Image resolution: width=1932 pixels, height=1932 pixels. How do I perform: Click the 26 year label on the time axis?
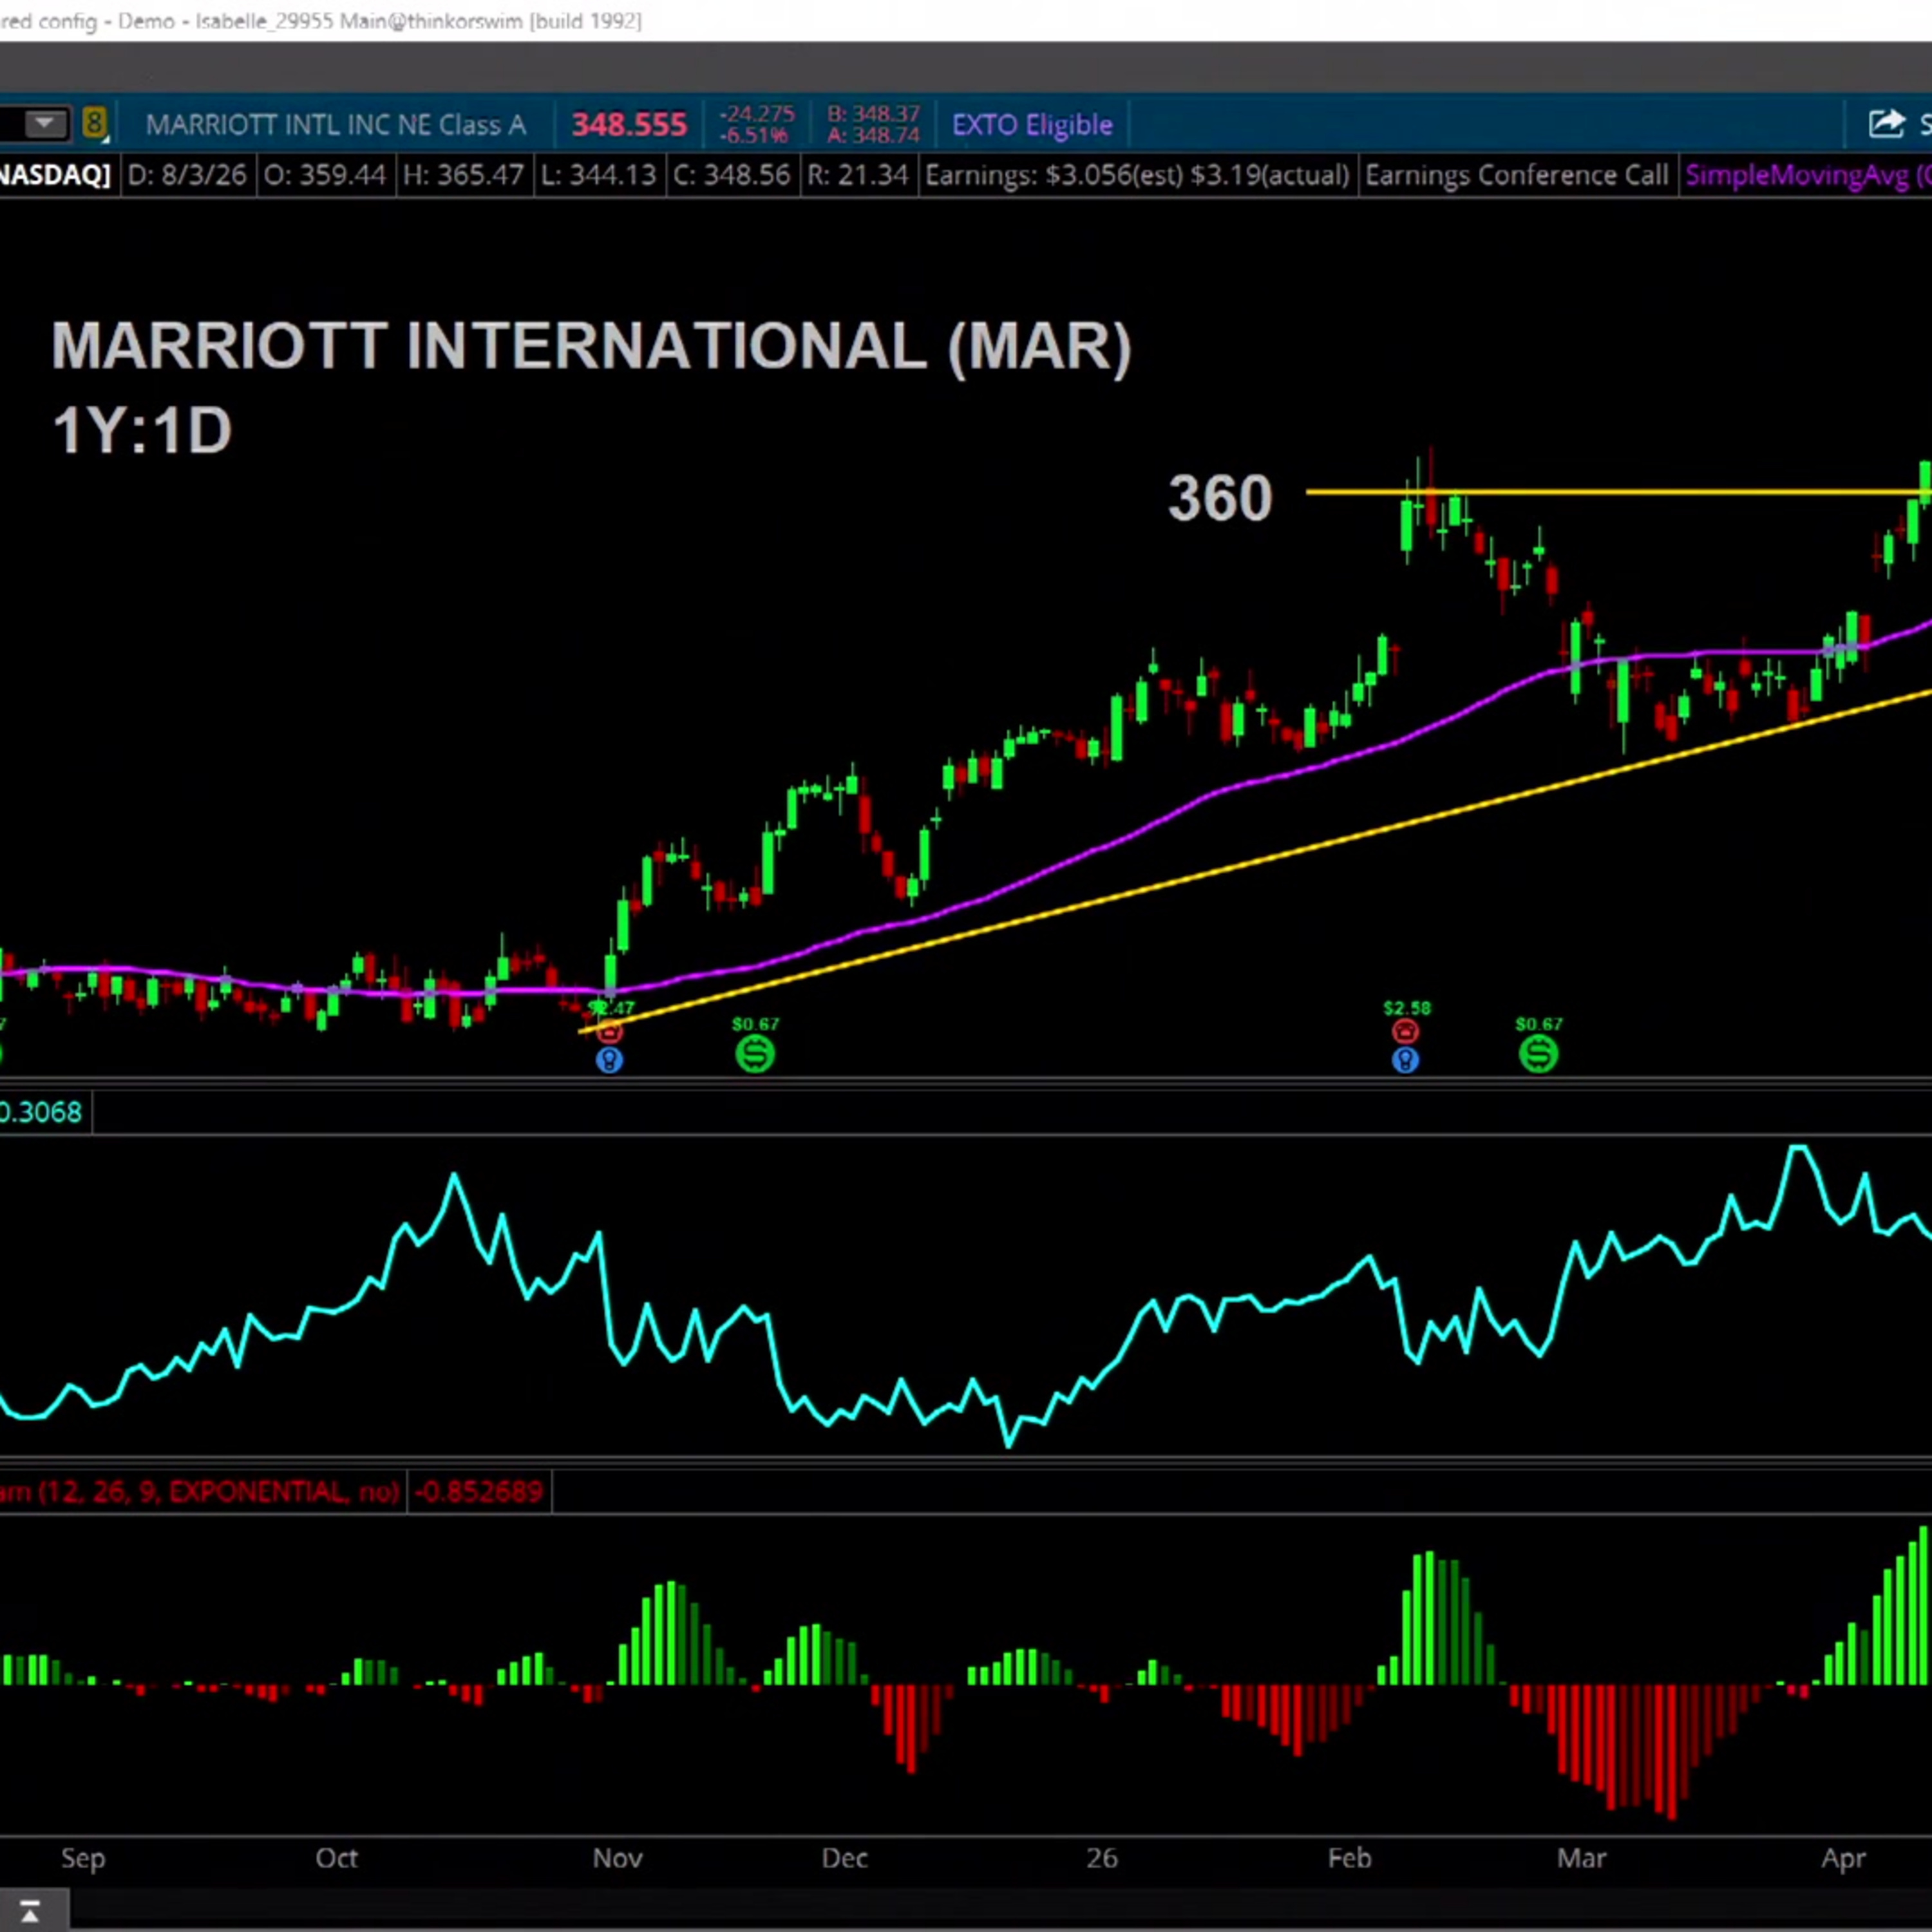(x=1101, y=1858)
